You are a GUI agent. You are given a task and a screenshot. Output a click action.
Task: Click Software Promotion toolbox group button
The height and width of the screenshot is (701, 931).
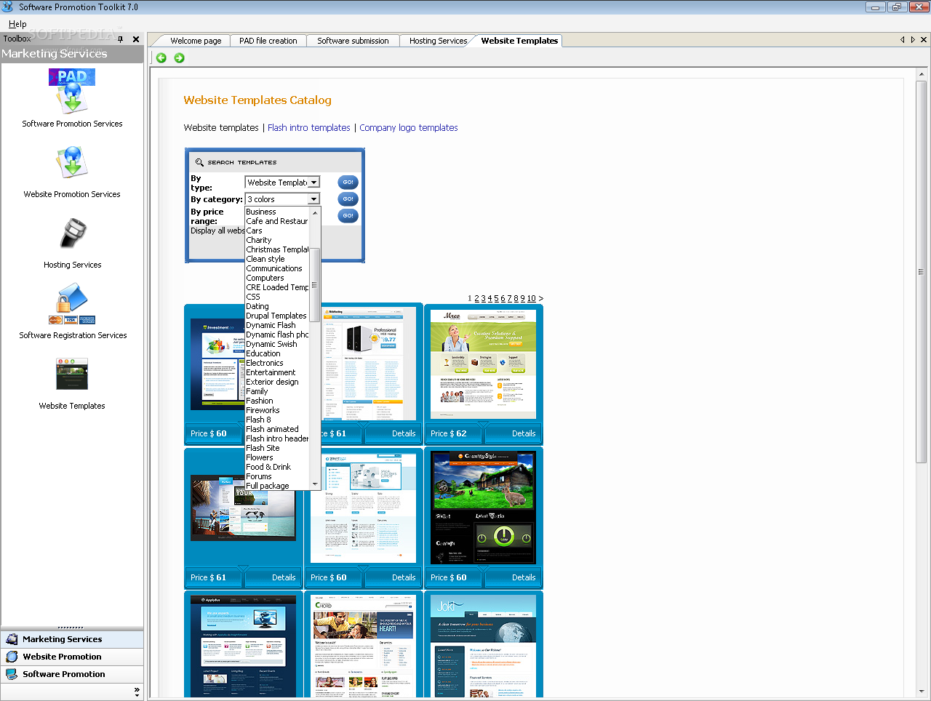coord(72,674)
